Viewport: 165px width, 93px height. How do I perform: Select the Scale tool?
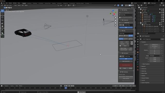[2, 24]
